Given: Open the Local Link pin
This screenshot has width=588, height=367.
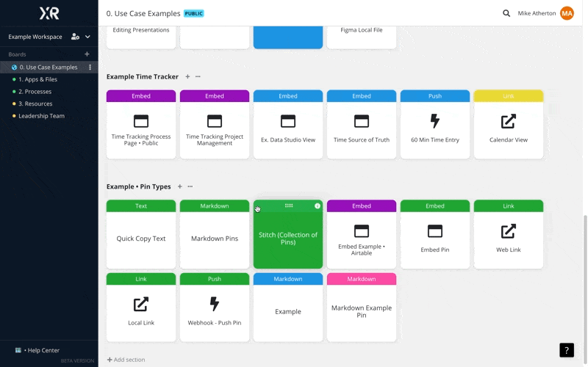Looking at the screenshot, I should [x=141, y=308].
